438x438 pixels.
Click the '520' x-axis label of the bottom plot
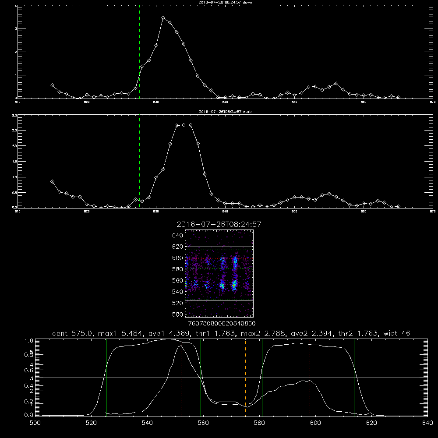point(91,423)
